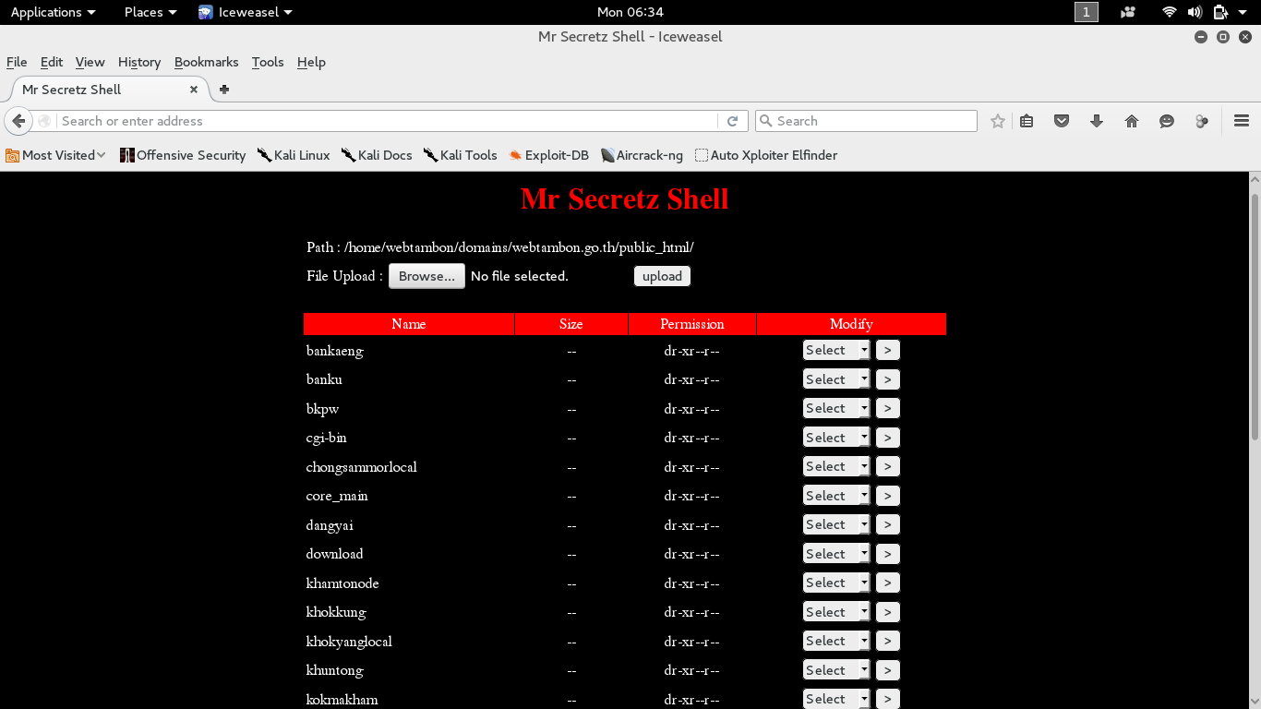1261x709 pixels.
Task: Open the bankaeng folder link
Action: (335, 351)
